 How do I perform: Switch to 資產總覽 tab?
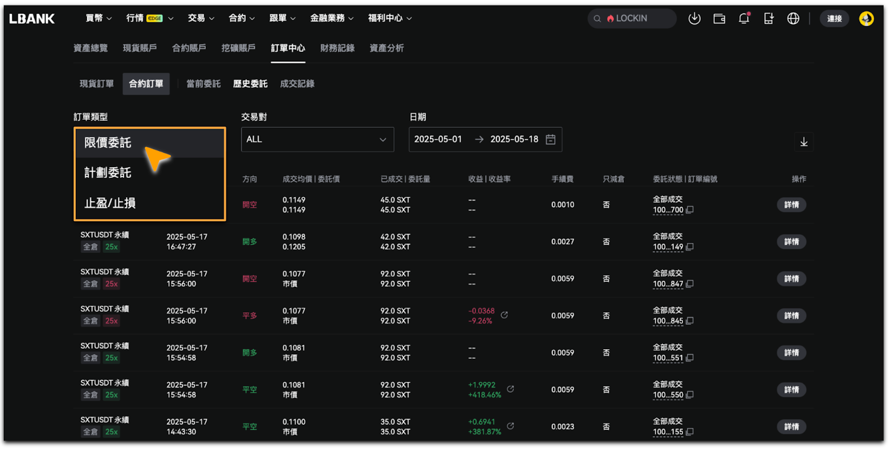click(x=90, y=48)
